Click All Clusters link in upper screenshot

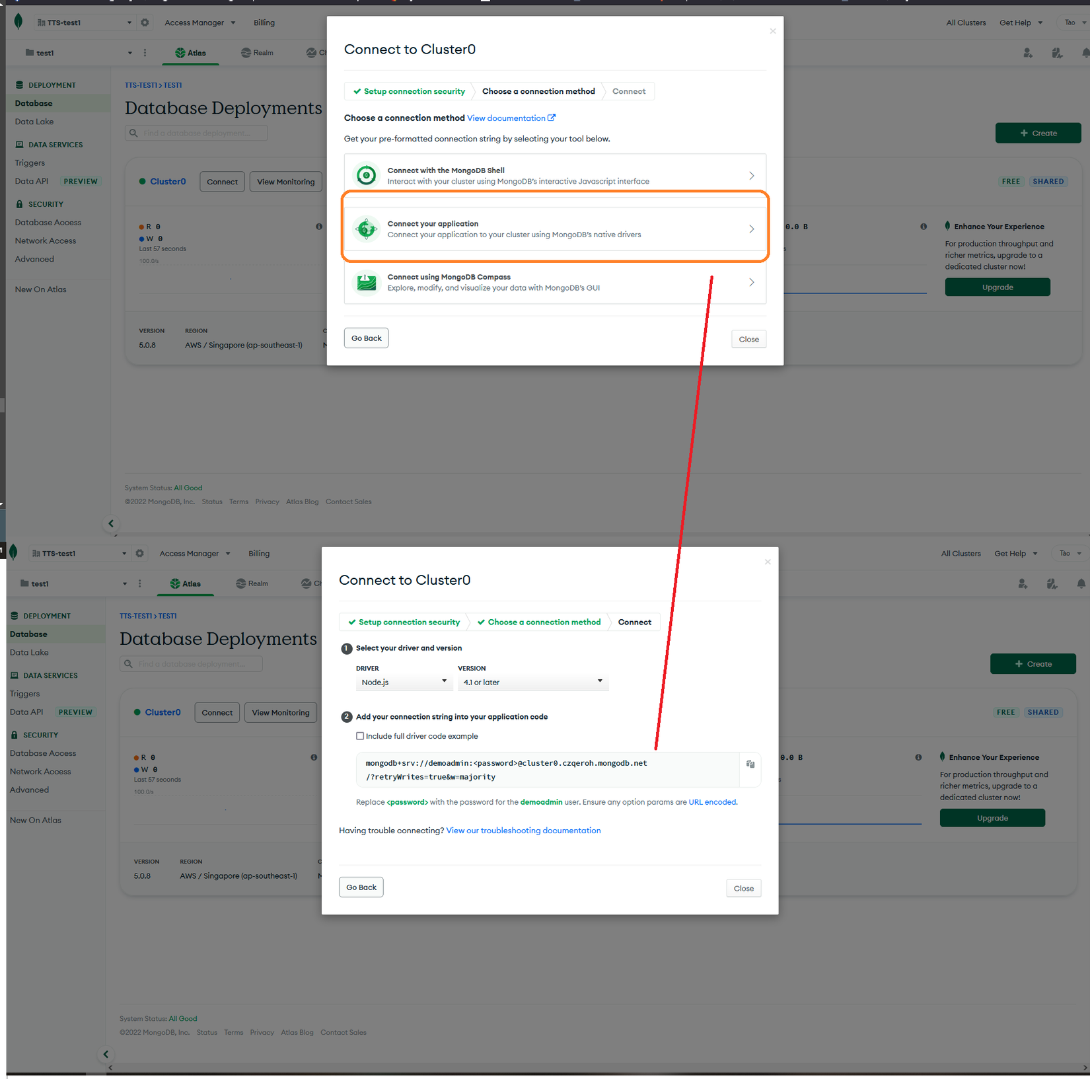click(966, 22)
